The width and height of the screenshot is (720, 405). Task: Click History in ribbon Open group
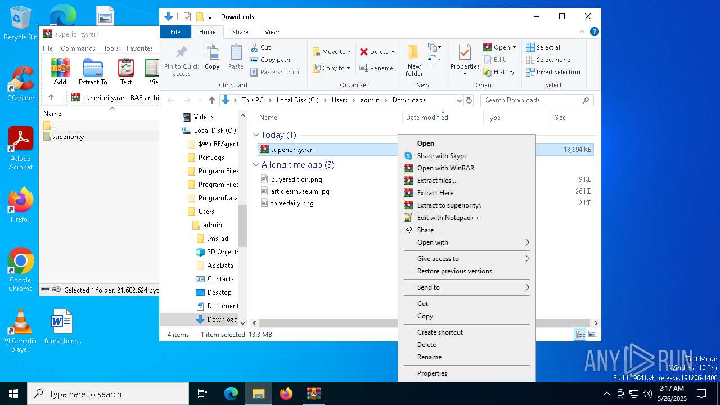click(498, 72)
